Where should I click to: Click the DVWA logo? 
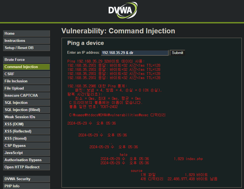coord(123,10)
